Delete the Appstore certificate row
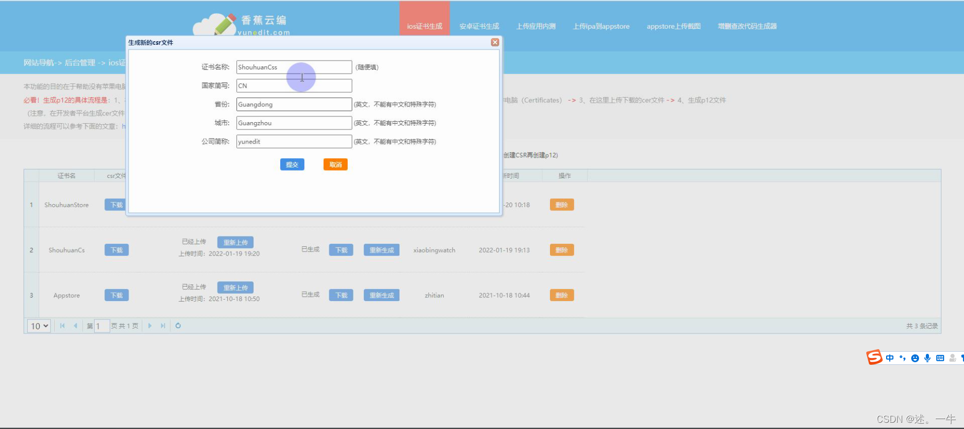Screen dimensions: 964x429 pyautogui.click(x=561, y=295)
